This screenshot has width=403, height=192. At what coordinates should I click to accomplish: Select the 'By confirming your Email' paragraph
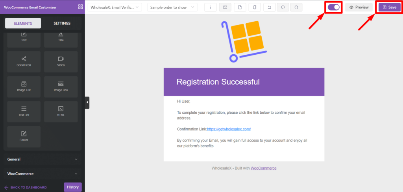pos(242,143)
